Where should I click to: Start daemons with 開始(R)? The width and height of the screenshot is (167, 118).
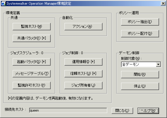coord(140,74)
